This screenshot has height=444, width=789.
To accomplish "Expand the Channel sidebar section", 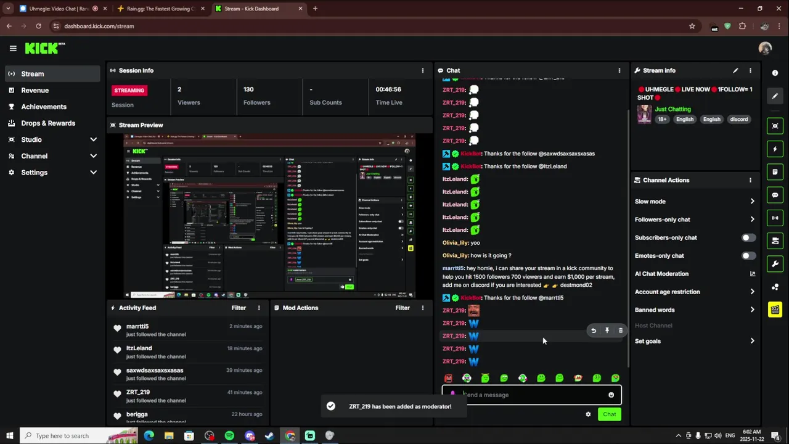I will coord(93,156).
